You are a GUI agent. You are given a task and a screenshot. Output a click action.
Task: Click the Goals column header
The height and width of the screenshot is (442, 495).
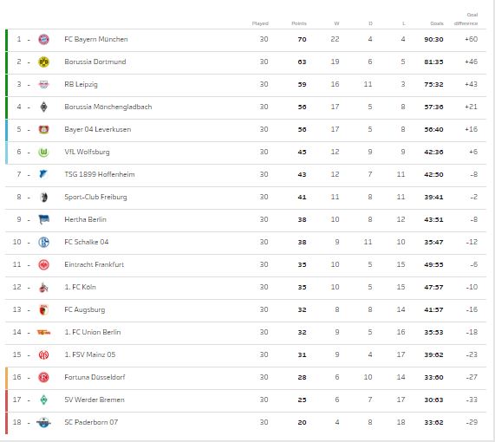coord(437,23)
